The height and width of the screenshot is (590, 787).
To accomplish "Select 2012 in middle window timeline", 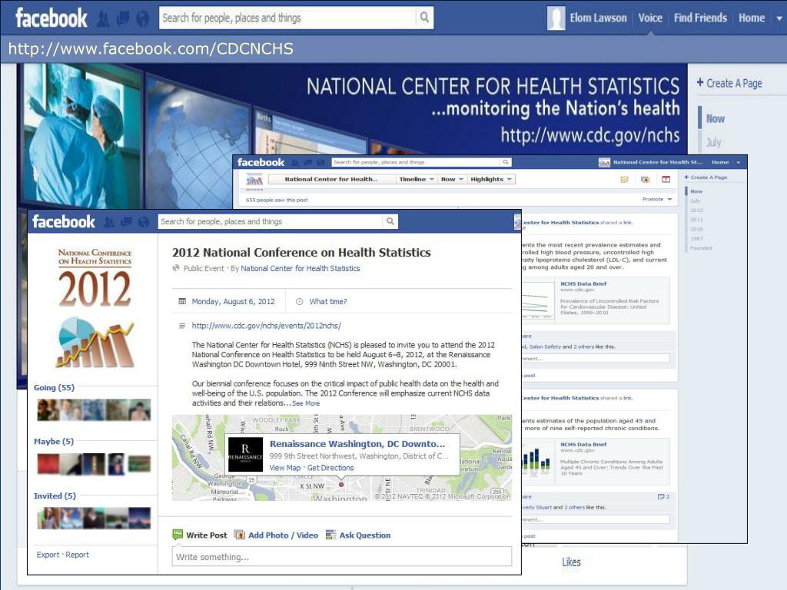I will [696, 210].
